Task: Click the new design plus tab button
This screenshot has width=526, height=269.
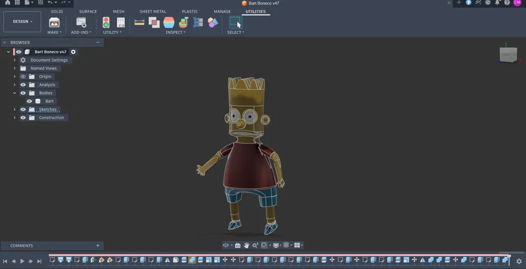Action: tap(459, 2)
